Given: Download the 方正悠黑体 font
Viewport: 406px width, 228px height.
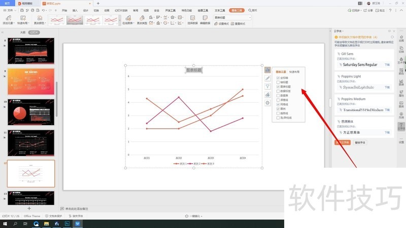Looking at the screenshot, I should coord(387,132).
